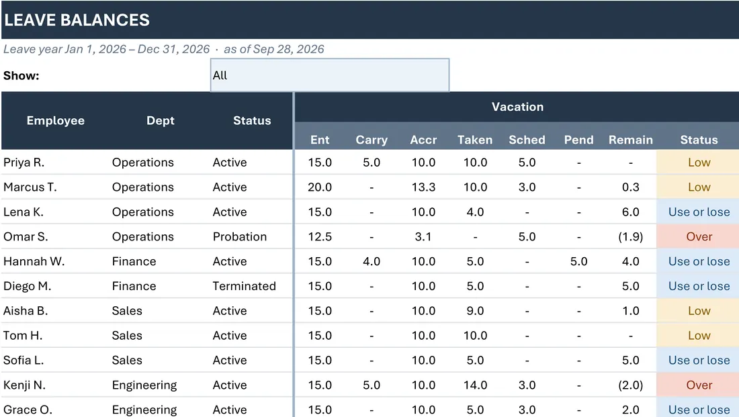Open the Show filter dropdown set to All
739x417 pixels.
329,75
